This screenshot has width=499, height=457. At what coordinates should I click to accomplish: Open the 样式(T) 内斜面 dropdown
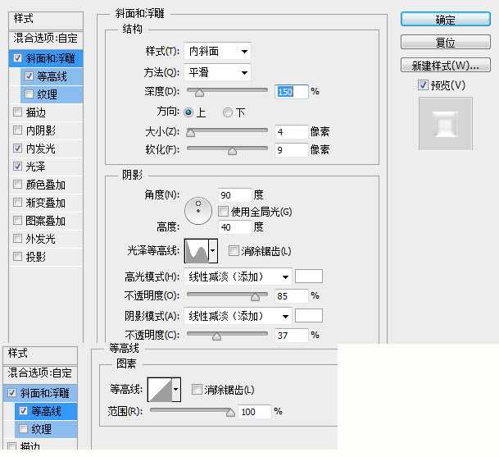pyautogui.click(x=217, y=52)
